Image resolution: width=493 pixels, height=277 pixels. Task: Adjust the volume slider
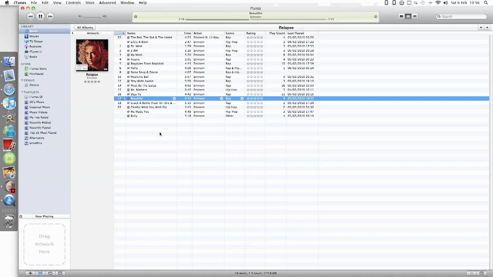tap(91, 16)
